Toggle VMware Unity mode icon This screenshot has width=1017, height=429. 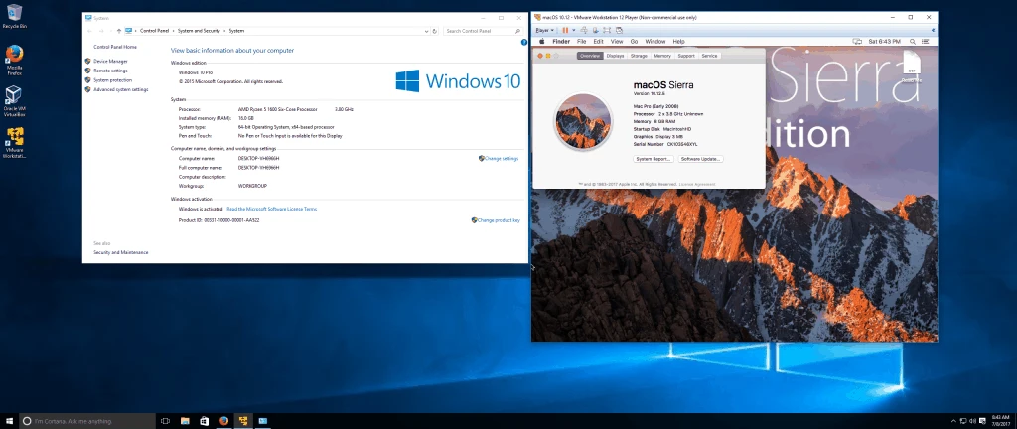(x=619, y=30)
